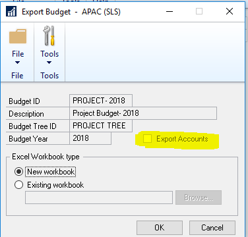Confirm export with the OK button
The image size is (248, 237).
(x=160, y=228)
